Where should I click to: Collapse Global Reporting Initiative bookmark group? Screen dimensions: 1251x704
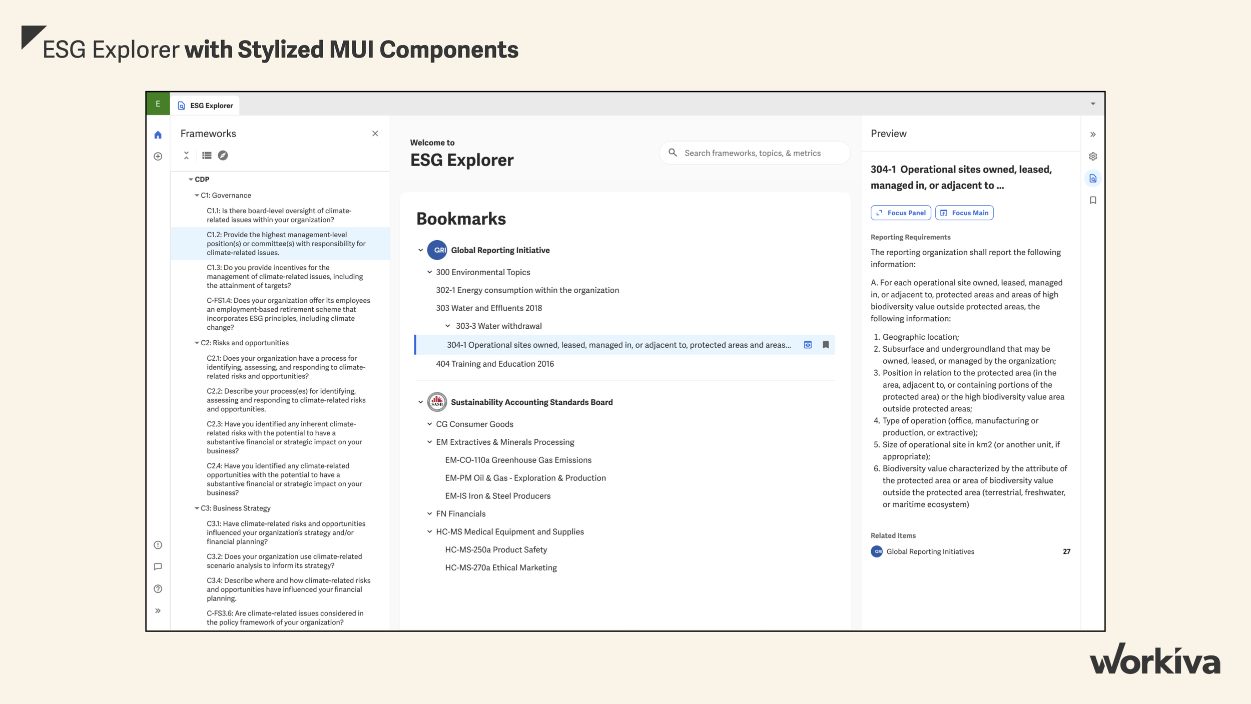420,250
